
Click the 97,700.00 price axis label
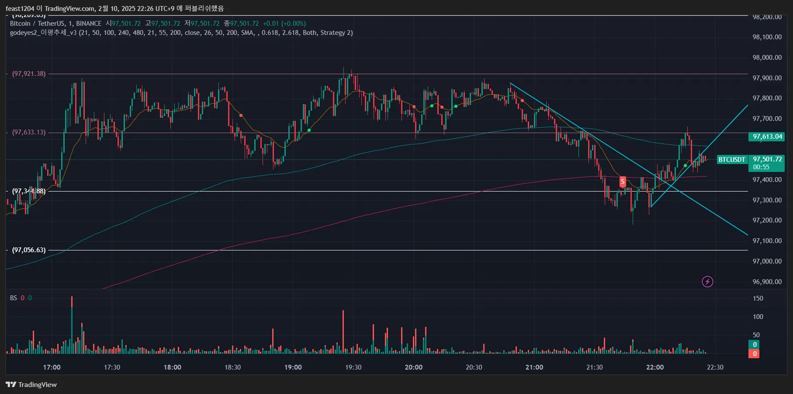click(x=767, y=119)
